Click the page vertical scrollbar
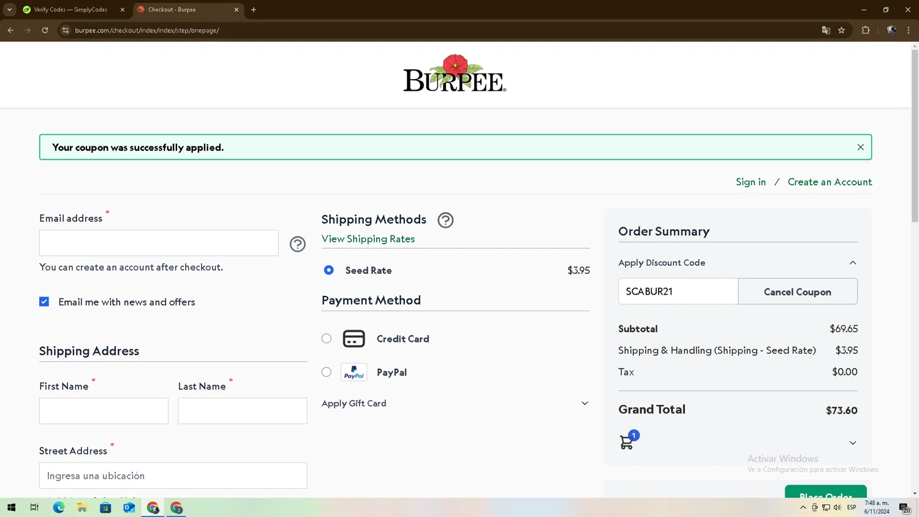 point(915,135)
